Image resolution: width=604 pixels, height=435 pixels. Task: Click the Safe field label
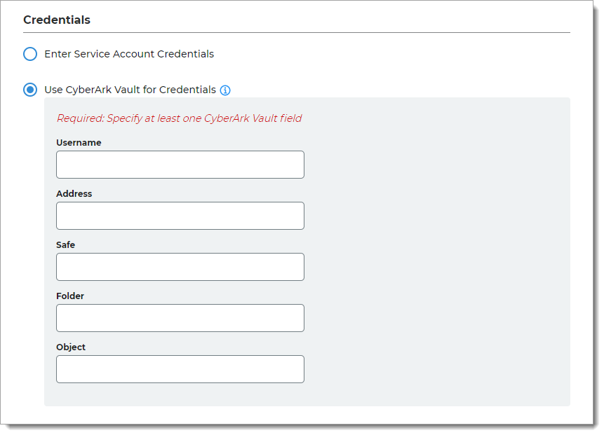click(65, 245)
